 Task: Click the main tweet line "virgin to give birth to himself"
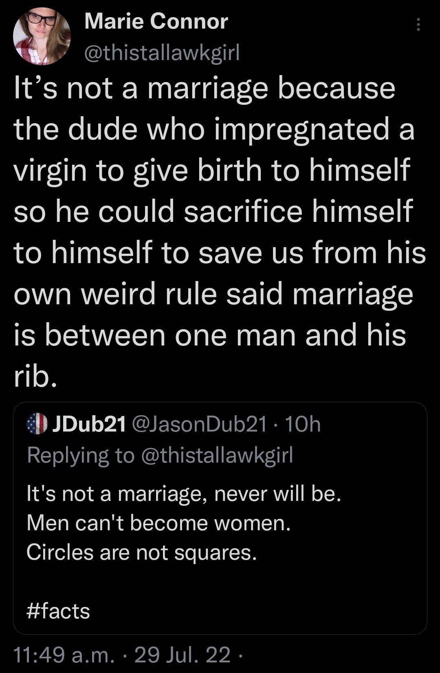point(211,170)
